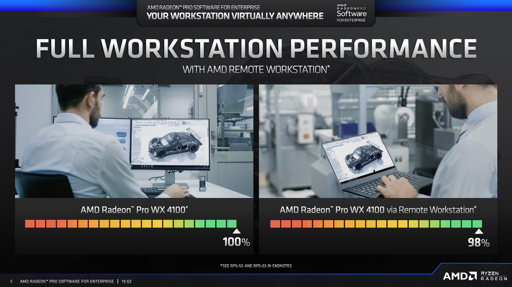Click header line 'AMD RADEON PRO SOFTWARE FOR ENTERPRISE'

coord(204,7)
